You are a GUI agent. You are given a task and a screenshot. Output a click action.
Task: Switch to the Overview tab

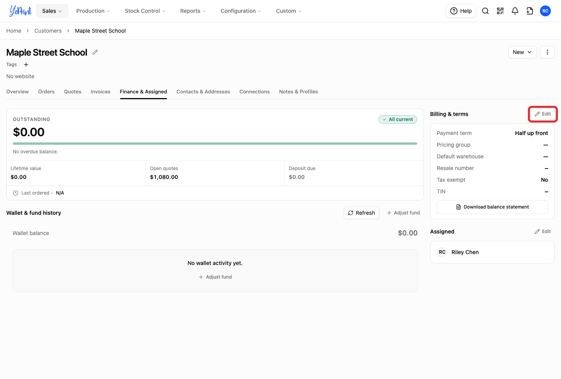coord(18,92)
